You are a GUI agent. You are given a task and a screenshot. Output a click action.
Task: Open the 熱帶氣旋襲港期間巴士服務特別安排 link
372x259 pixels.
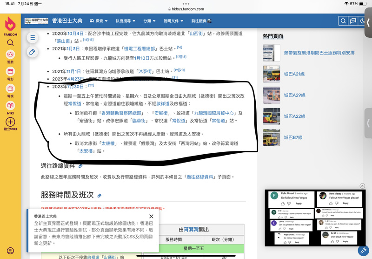[319, 53]
